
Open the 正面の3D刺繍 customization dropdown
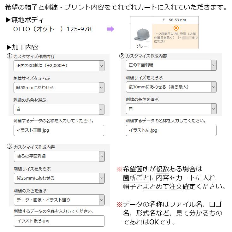(x=59, y=66)
